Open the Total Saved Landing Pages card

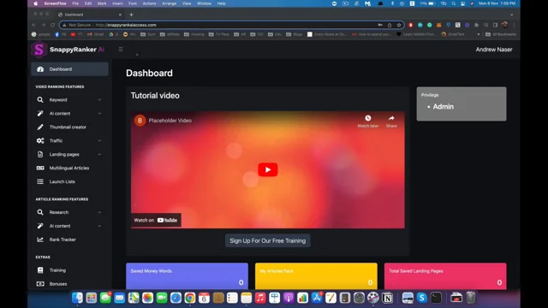pos(445,275)
